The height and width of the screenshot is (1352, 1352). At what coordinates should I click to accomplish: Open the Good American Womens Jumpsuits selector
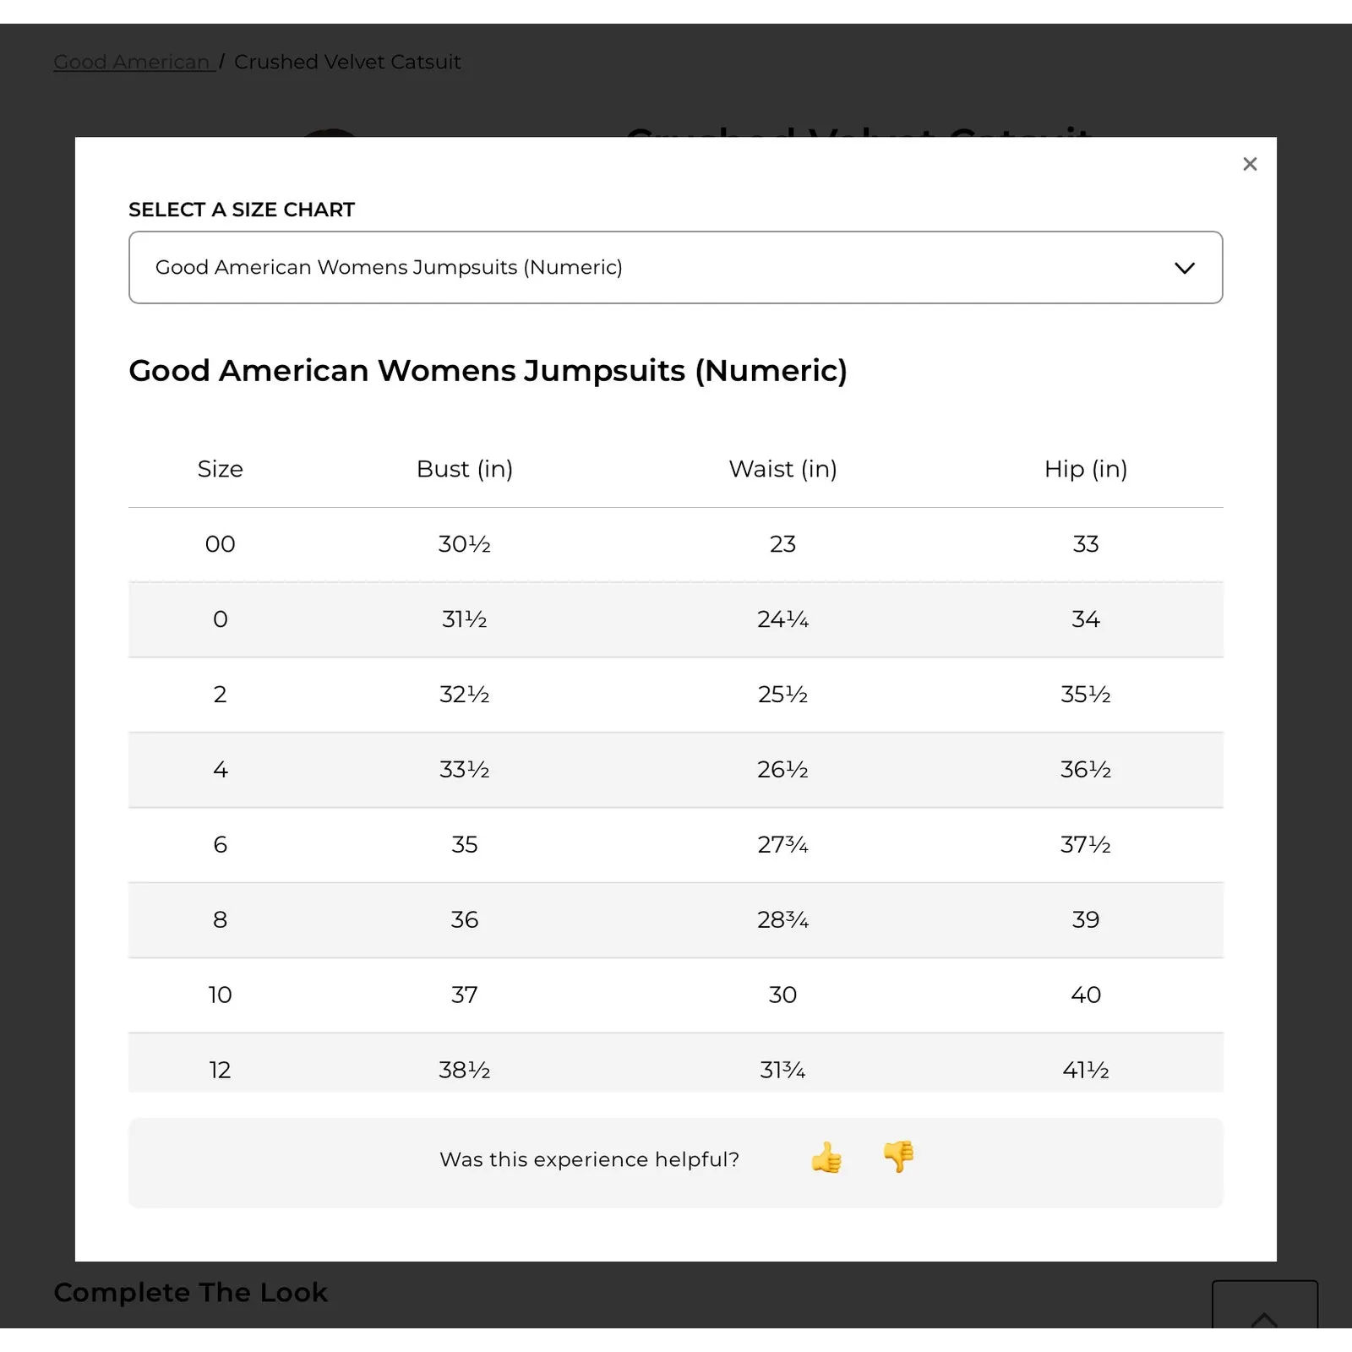pyautogui.click(x=674, y=268)
